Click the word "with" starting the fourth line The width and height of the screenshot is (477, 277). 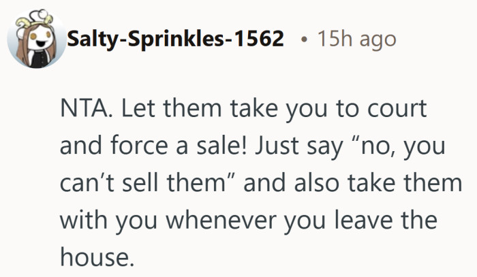pos(80,220)
